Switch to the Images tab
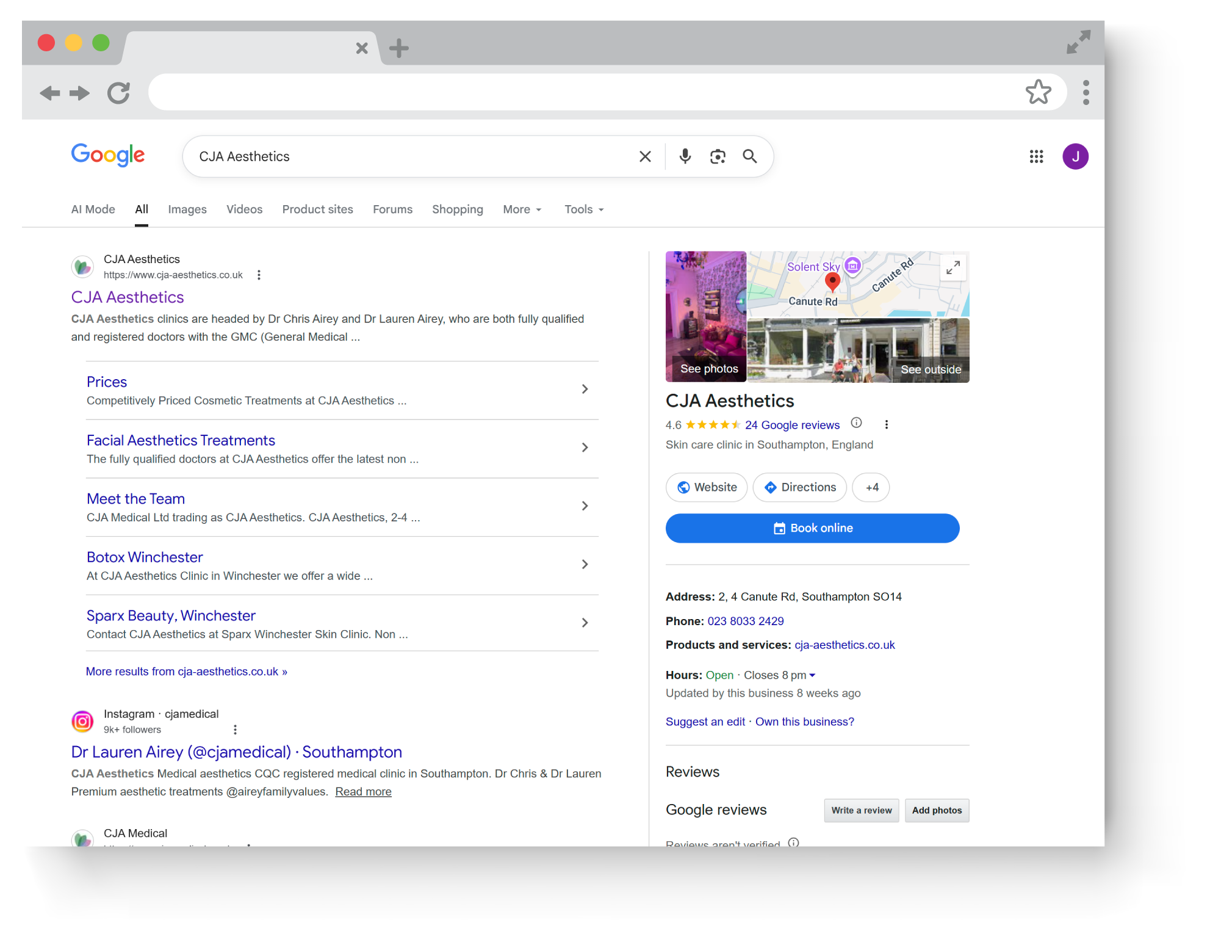Screen dimensions: 1210x942 [x=187, y=209]
